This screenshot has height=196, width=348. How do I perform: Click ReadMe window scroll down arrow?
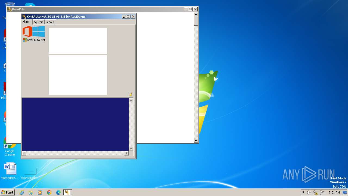196,141
